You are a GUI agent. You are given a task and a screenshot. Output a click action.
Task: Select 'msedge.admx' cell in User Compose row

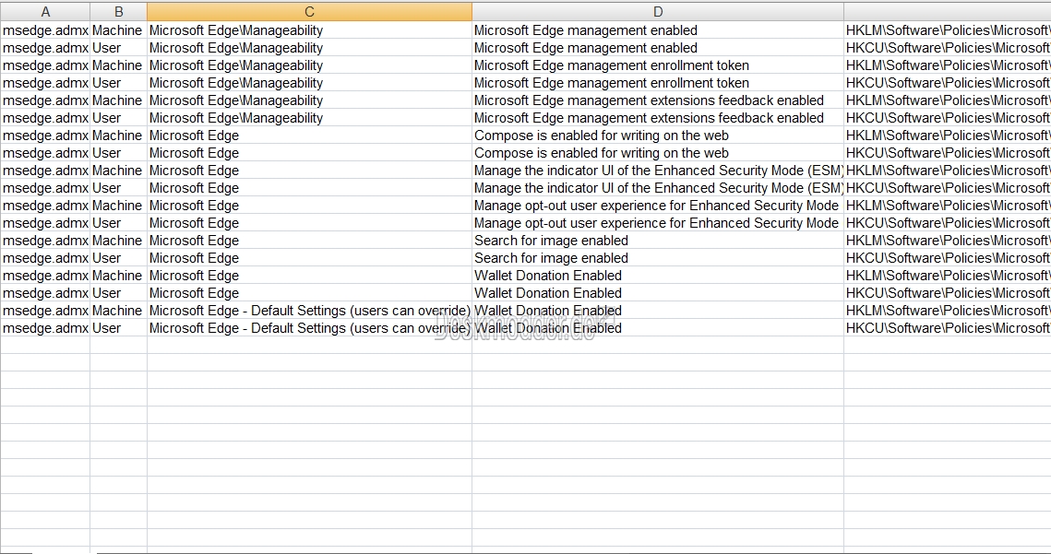(45, 152)
